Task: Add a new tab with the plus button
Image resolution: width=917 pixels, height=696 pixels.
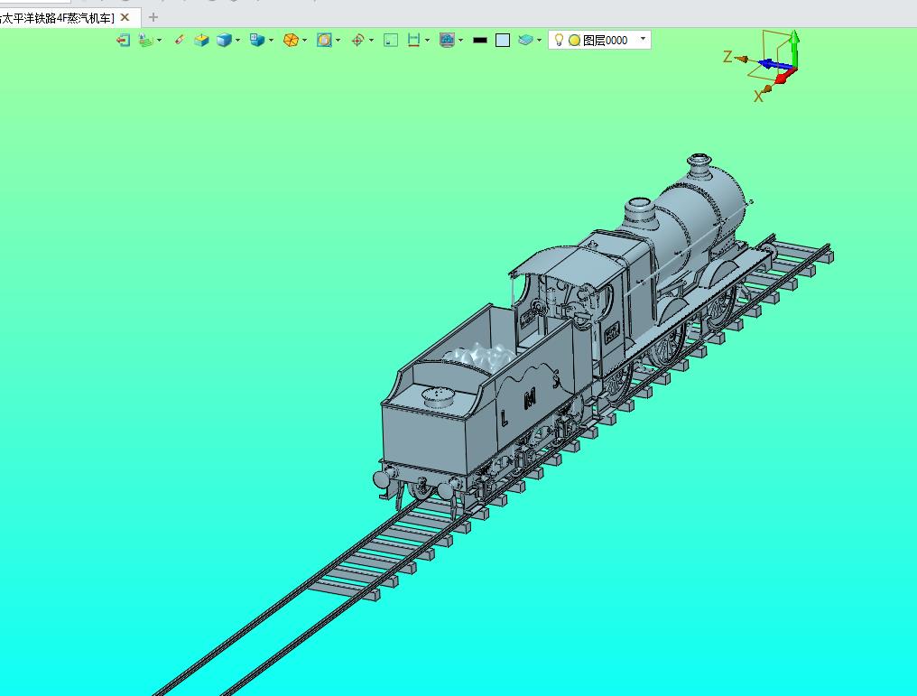Action: [x=153, y=17]
